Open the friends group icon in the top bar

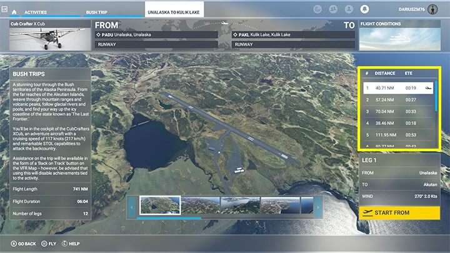click(333, 9)
